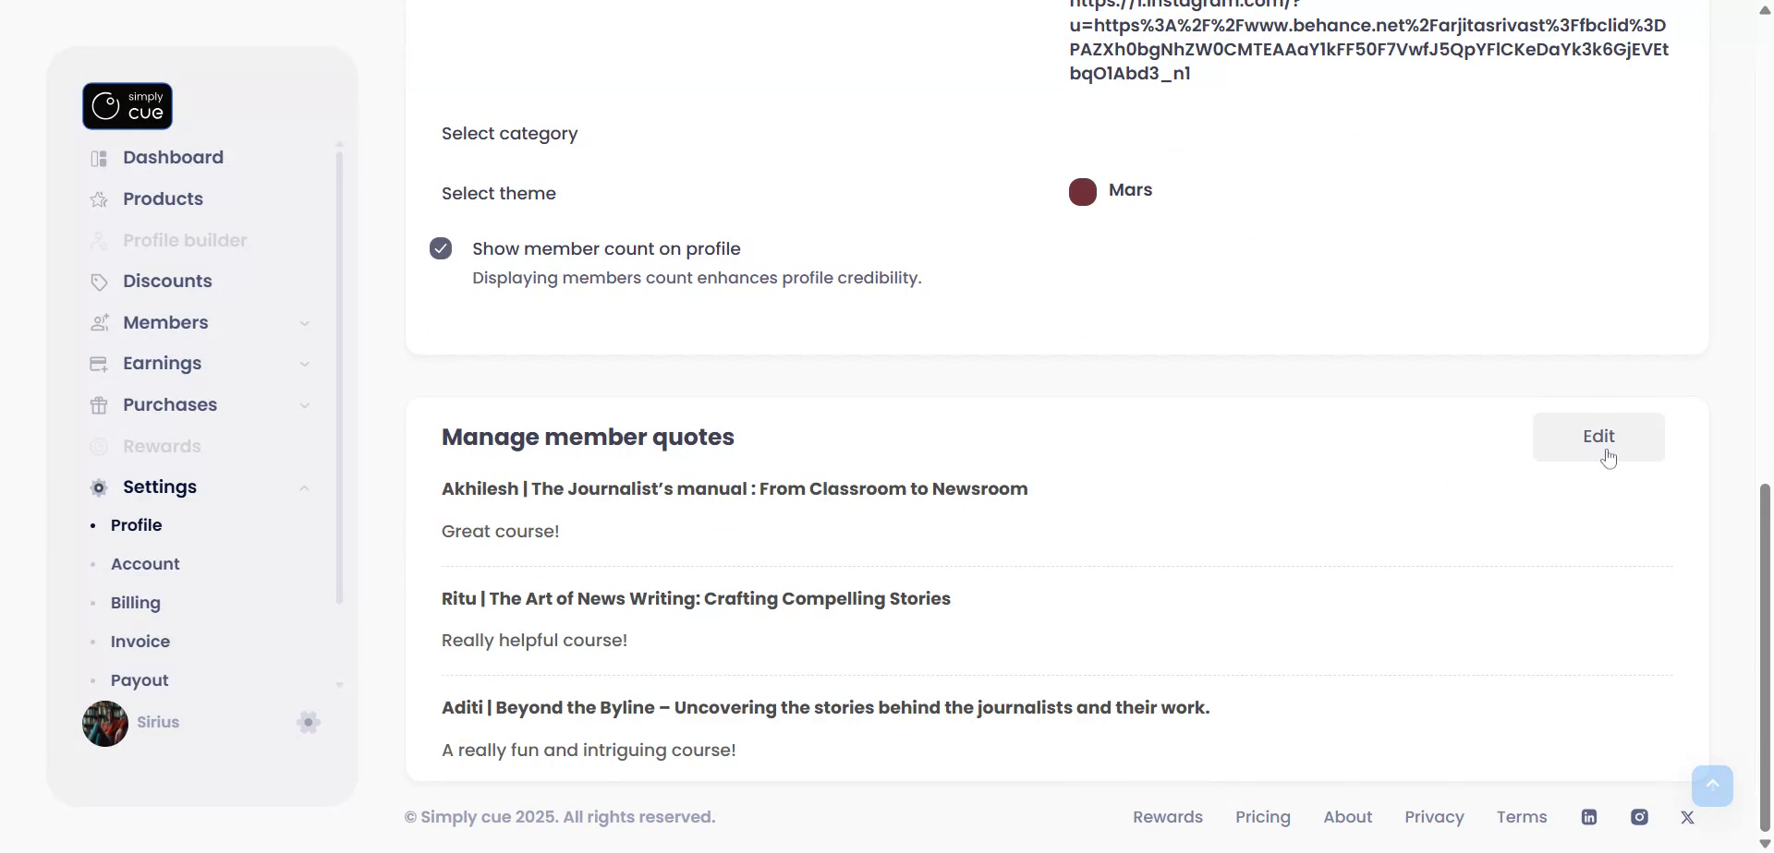
Task: Go to Billing settings
Action: pyautogui.click(x=136, y=603)
